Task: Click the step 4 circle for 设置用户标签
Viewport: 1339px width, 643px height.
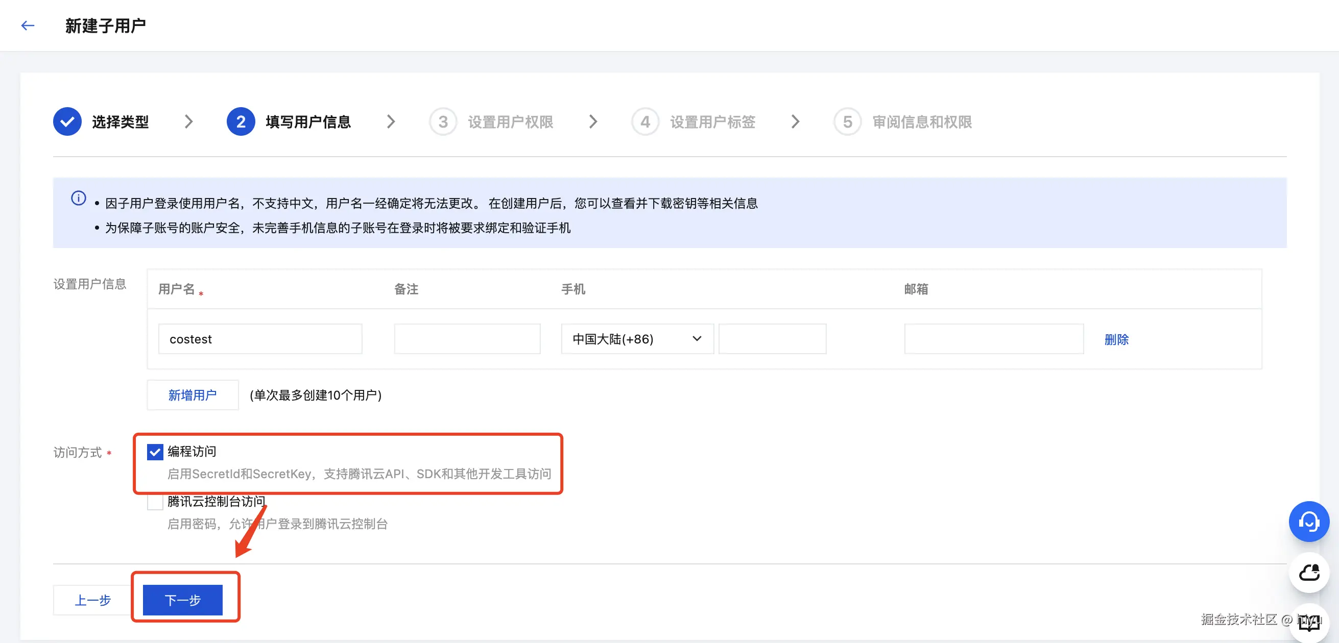Action: [645, 121]
